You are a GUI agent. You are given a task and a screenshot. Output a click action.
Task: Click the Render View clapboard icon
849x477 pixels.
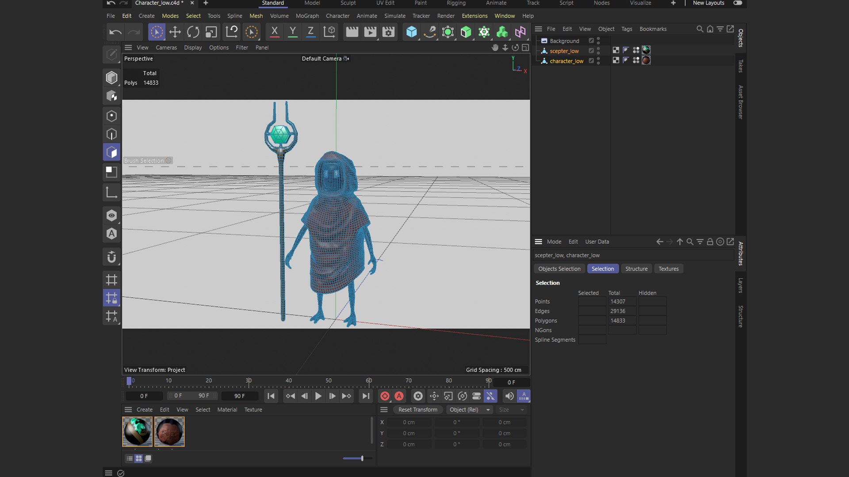pos(352,32)
